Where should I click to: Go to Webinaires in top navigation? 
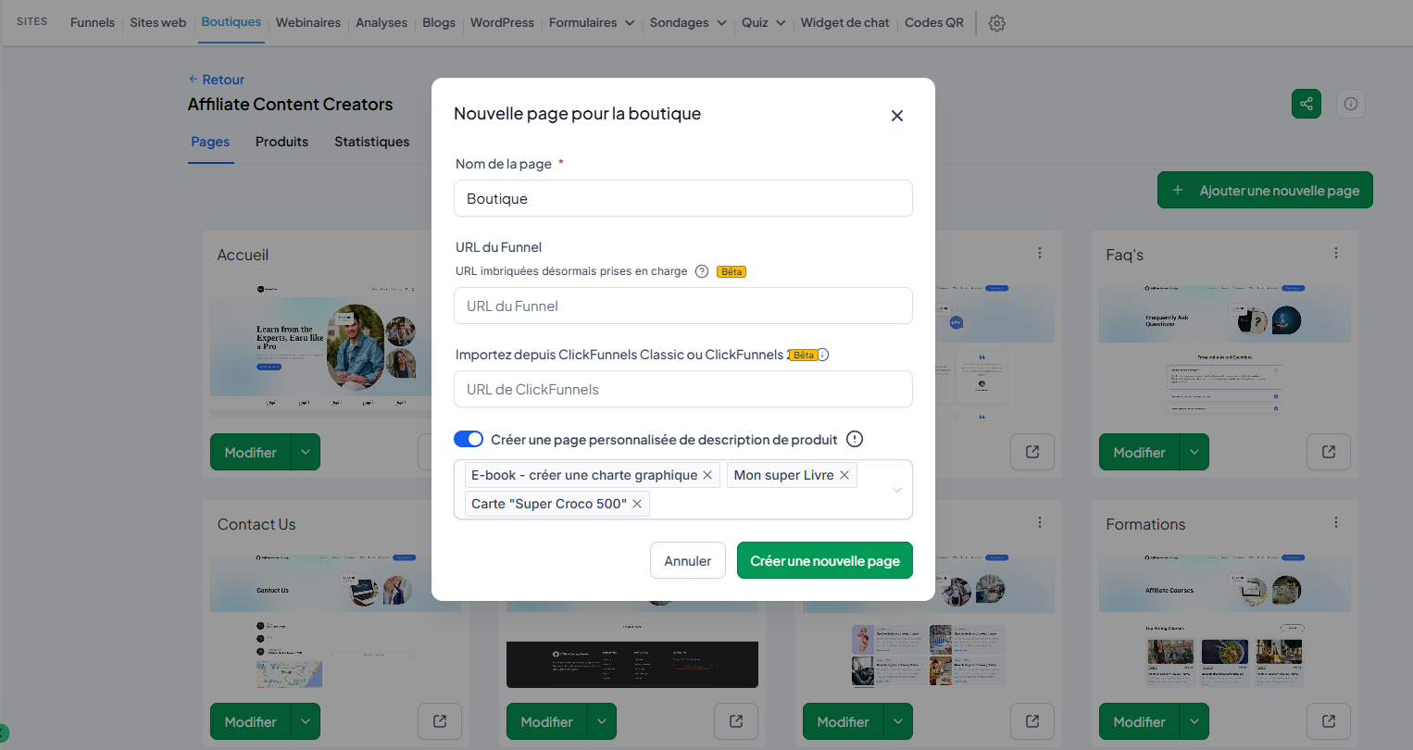pyautogui.click(x=308, y=22)
